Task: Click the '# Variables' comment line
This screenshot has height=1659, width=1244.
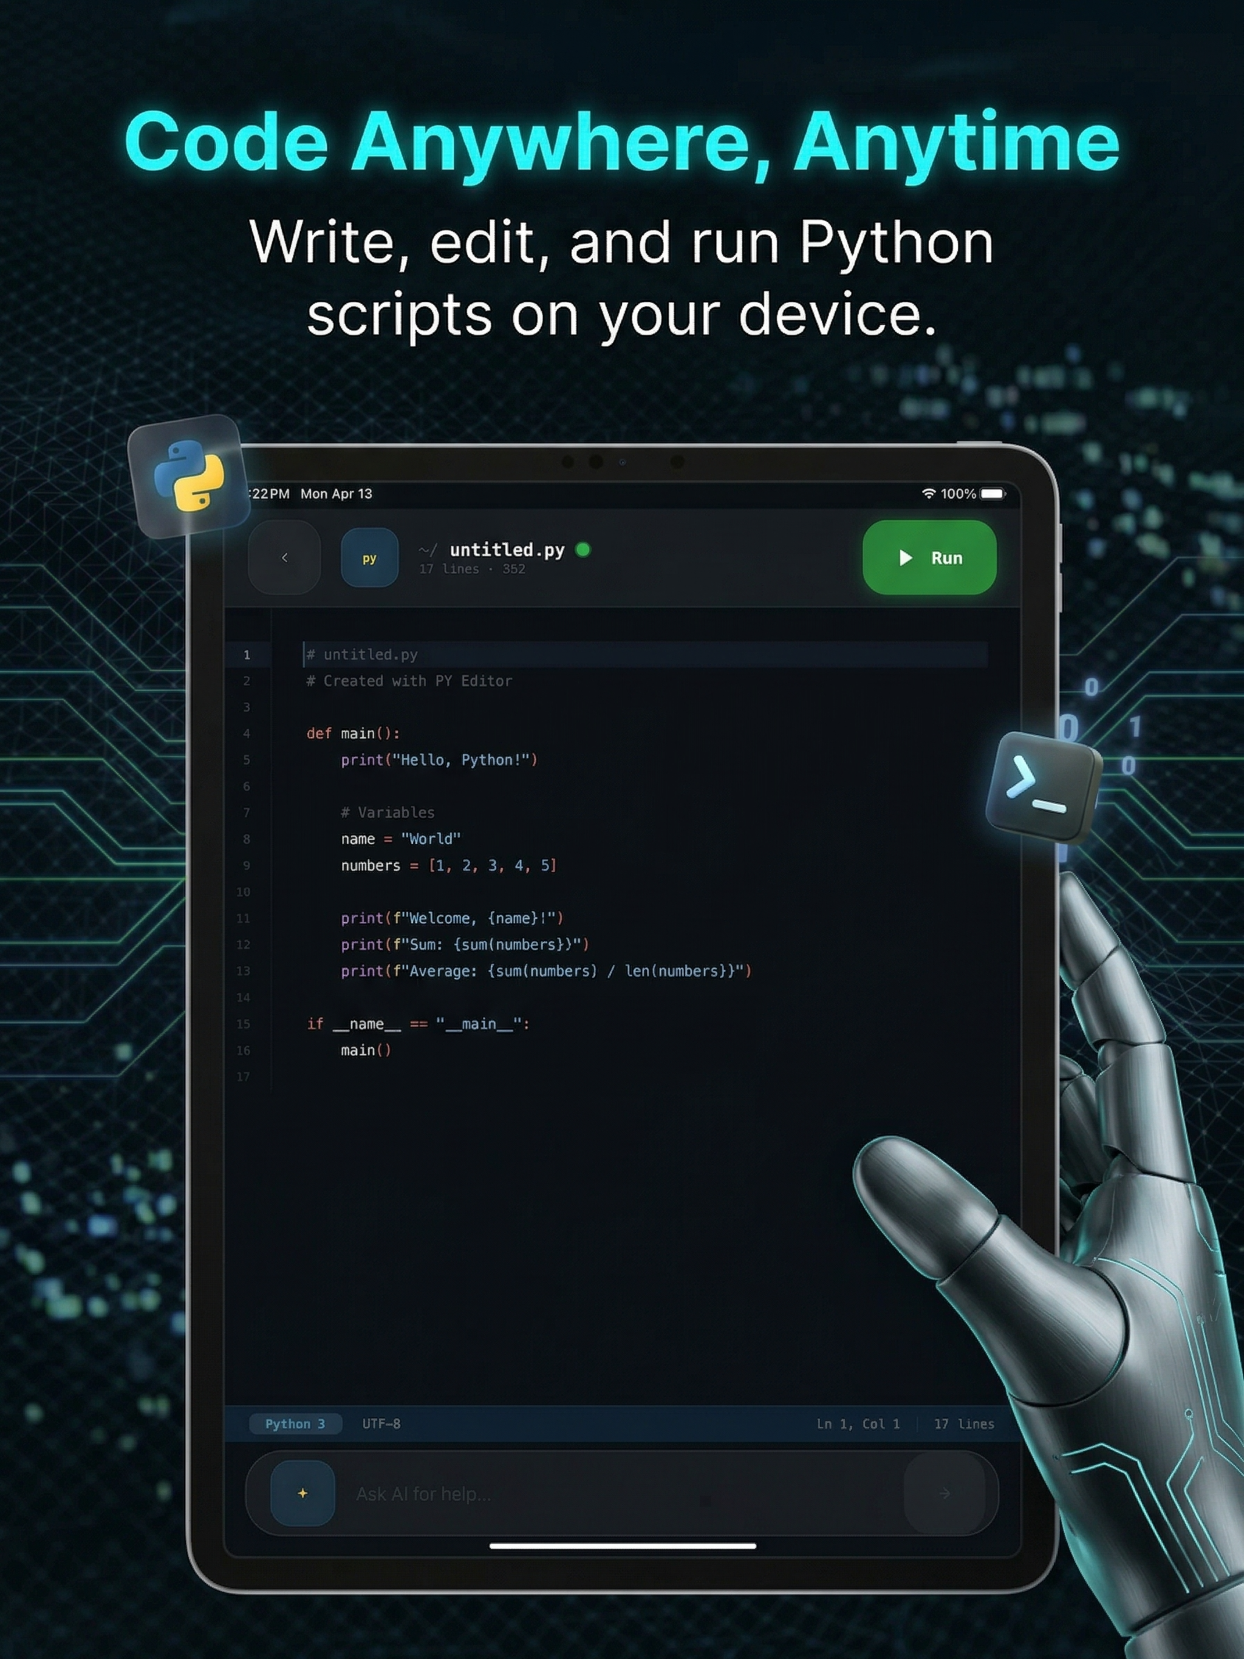Action: 387,812
